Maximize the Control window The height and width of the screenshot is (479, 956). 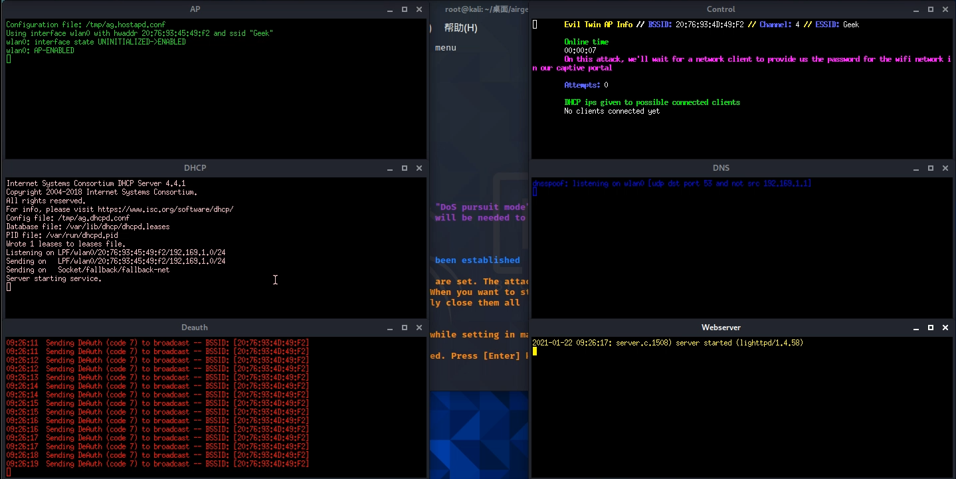click(x=931, y=9)
